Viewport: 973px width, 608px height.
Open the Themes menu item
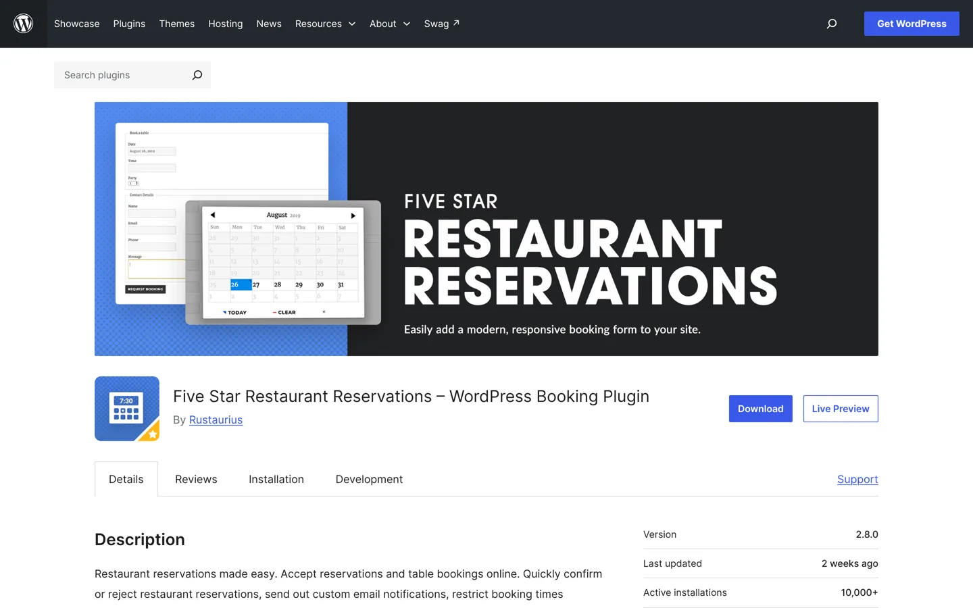click(177, 24)
